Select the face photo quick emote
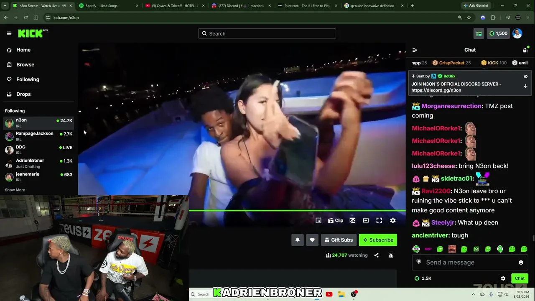 pyautogui.click(x=452, y=249)
